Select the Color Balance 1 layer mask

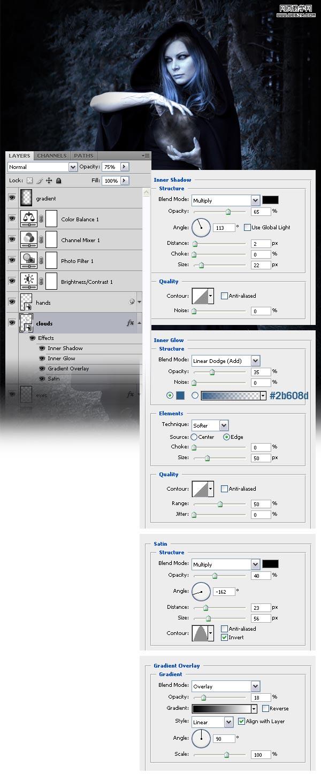pos(51,219)
